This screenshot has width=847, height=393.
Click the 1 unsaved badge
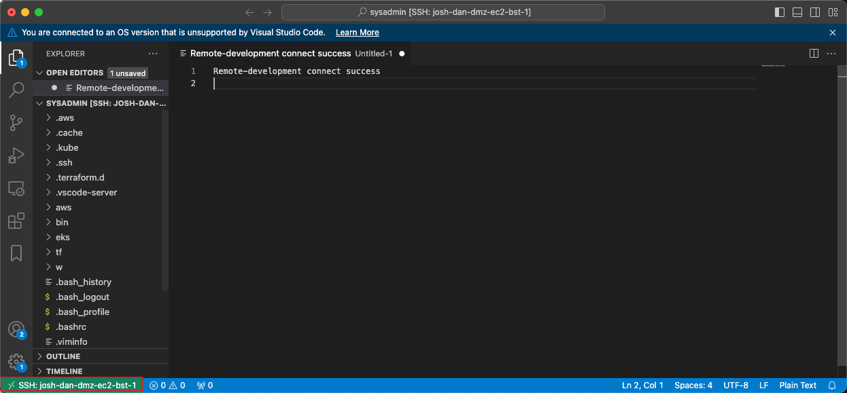coord(128,73)
